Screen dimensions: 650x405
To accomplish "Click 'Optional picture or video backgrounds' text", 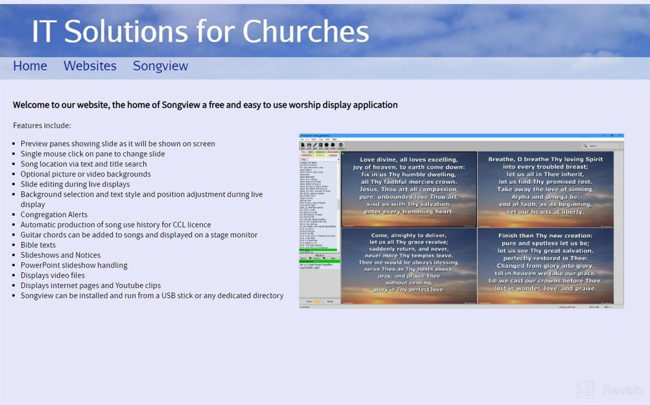I will click(86, 174).
